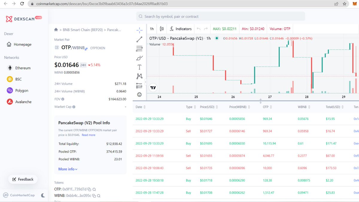359x202 pixels.
Task: Bookmark this page with the star
Action: pyautogui.click(x=345, y=4)
